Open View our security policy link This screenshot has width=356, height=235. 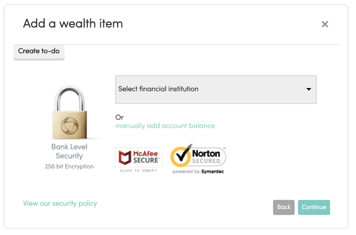click(60, 203)
